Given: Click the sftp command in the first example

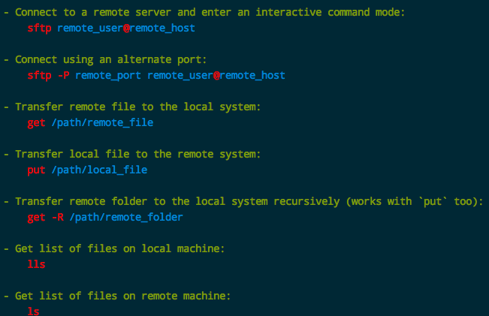Looking at the screenshot, I should point(39,28).
